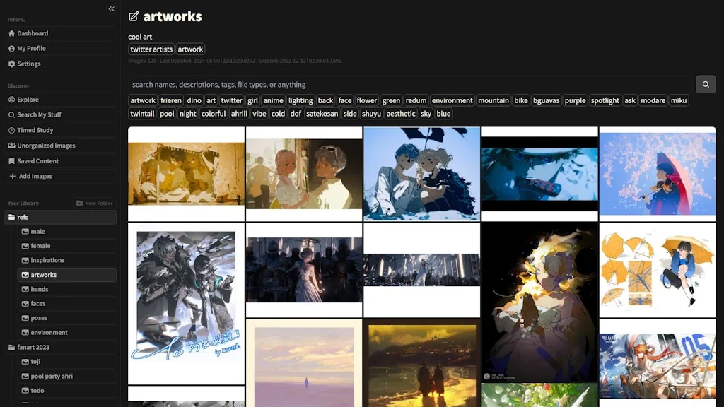Open the umbrella violinist artwork thumbnail
Screen dimensions: 724x407
coord(657,174)
